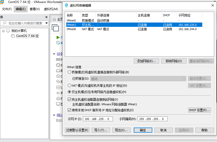The width and height of the screenshot is (217, 142).
Task: Open the VM (虚拟机) menu
Action: coord(51,9)
